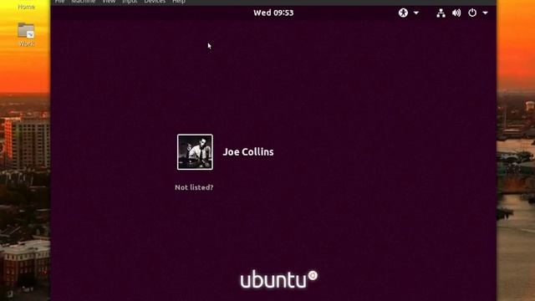Screen dimensions: 535x301
Task: Click the Not listed? link
Action: click(194, 187)
